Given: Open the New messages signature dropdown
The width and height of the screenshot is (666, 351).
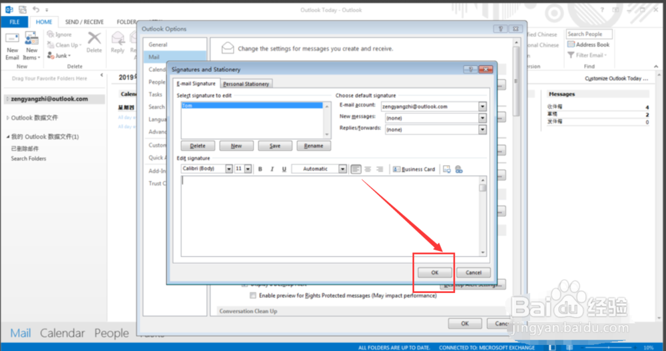Looking at the screenshot, I should click(482, 118).
